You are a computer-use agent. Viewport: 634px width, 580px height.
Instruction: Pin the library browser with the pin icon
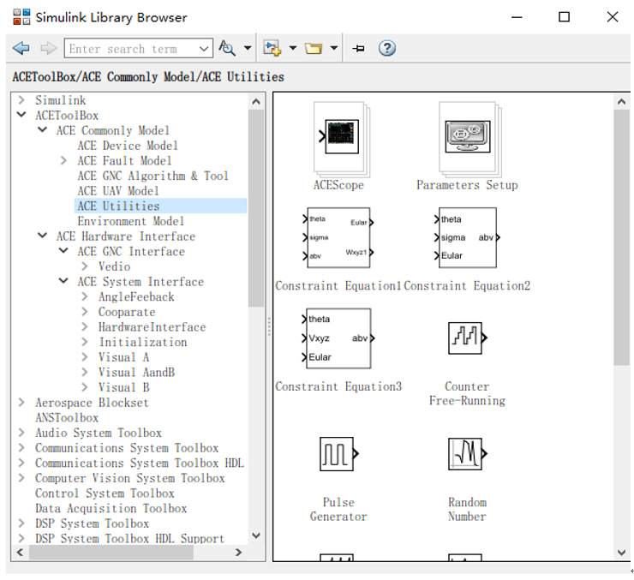(359, 49)
